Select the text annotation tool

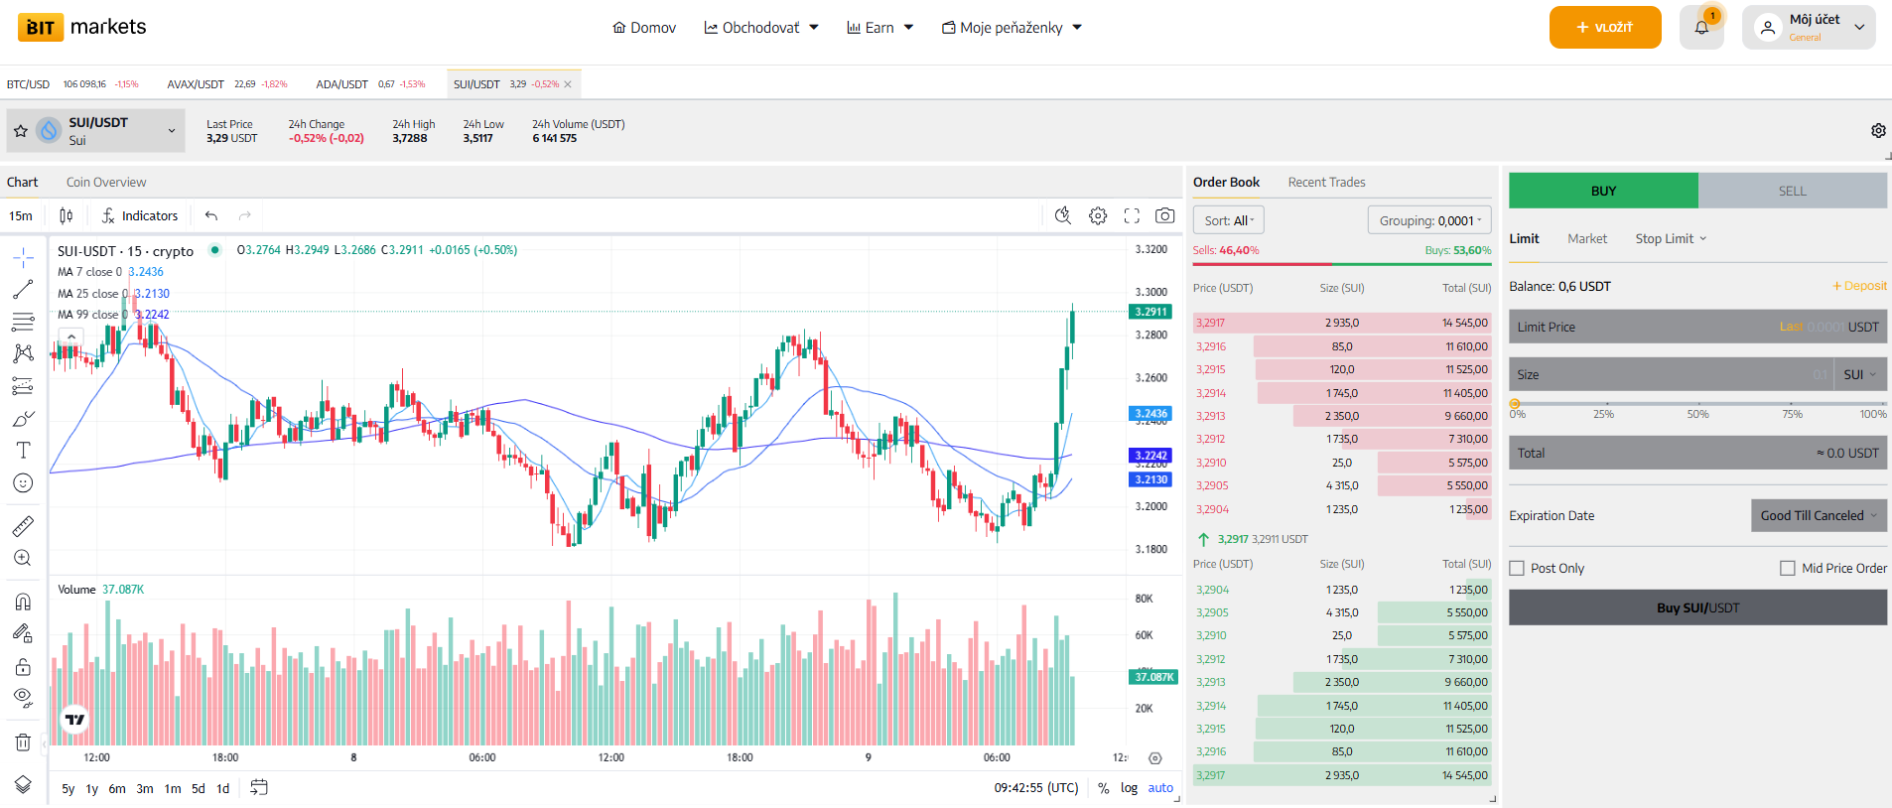(x=23, y=451)
